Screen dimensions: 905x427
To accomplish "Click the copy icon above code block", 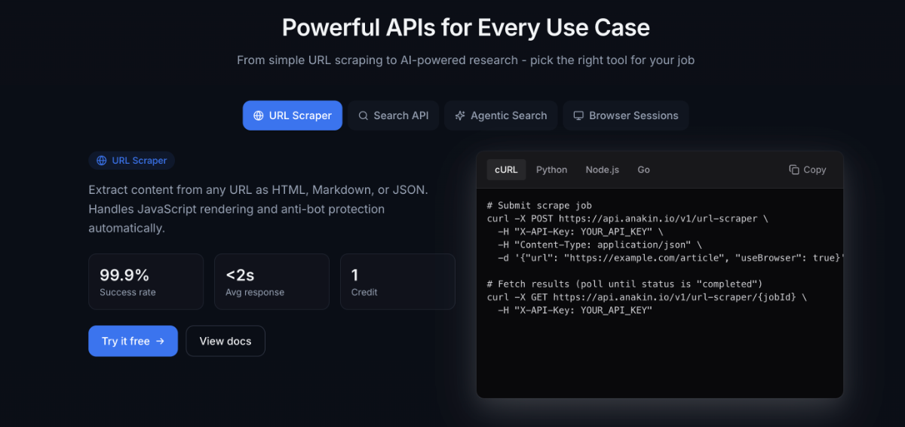I will pos(794,170).
